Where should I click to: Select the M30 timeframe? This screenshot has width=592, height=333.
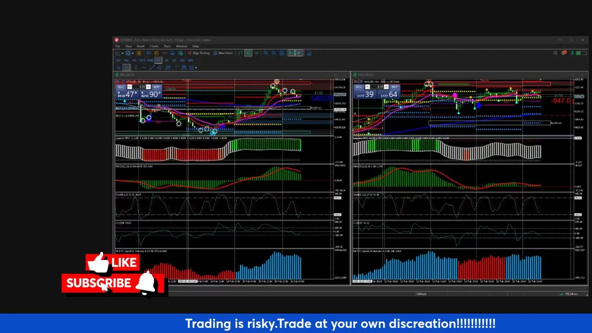(151, 60)
